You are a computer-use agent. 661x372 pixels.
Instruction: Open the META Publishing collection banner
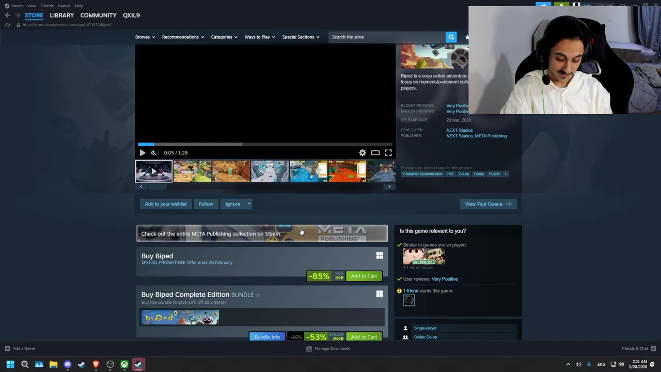pos(262,234)
